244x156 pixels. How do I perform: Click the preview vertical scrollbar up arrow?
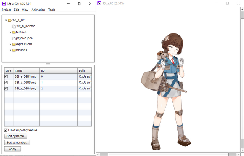point(242,9)
